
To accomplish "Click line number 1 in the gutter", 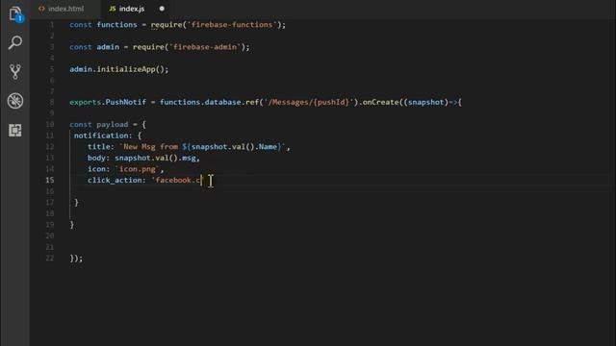I will [51, 25].
